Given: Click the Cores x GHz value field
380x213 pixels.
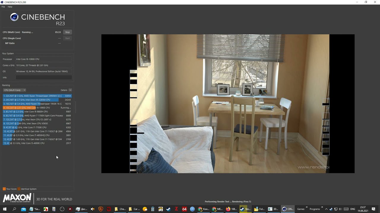Looking at the screenshot, I should [x=44, y=65].
